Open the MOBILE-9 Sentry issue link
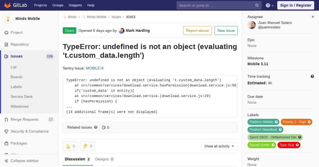319x167 pixels. [95, 68]
